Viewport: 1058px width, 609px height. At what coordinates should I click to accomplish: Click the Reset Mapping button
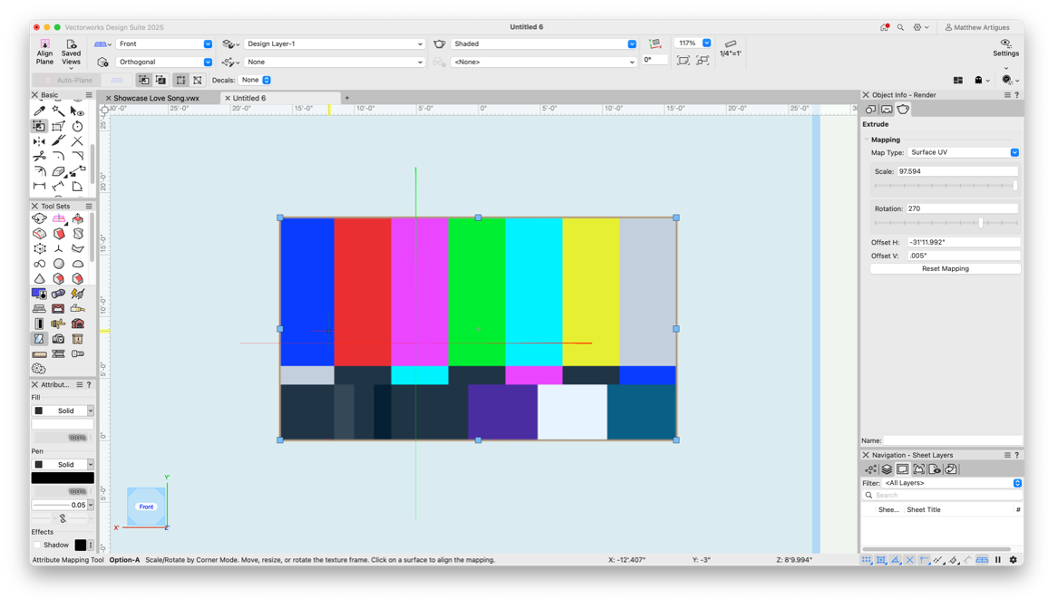[x=945, y=269]
